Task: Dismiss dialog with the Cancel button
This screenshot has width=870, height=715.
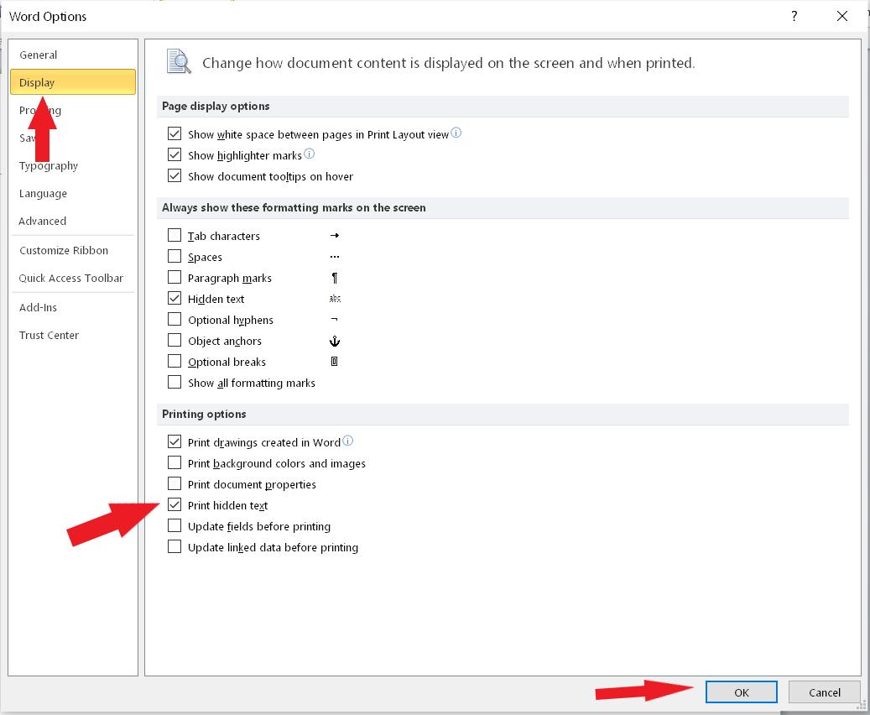Action: (825, 692)
